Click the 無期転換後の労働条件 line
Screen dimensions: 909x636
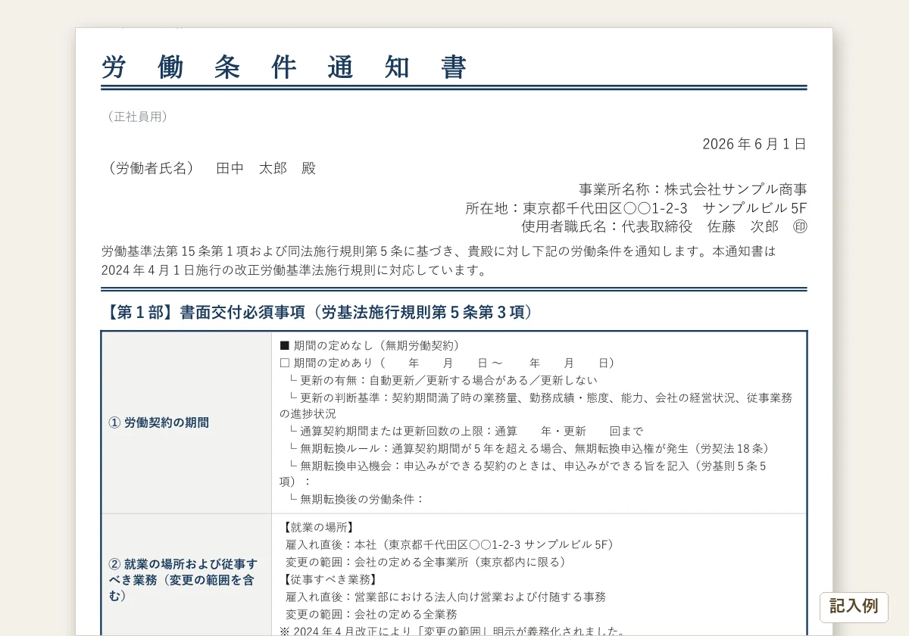pyautogui.click(x=357, y=499)
